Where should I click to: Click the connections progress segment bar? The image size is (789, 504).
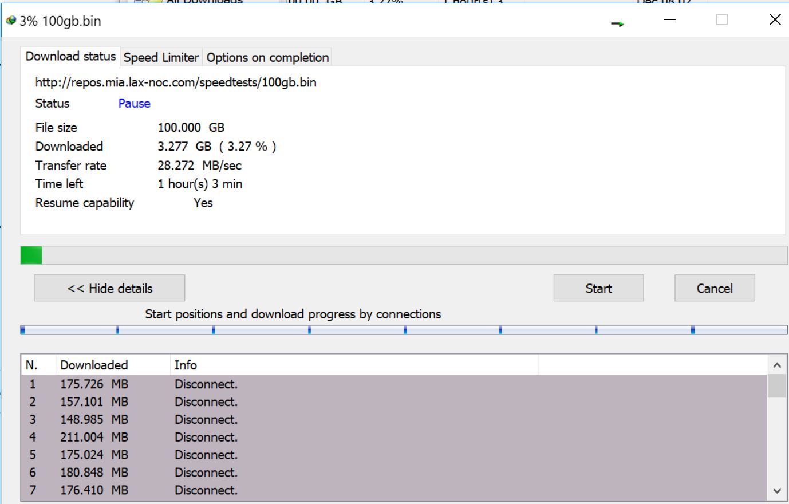(403, 330)
